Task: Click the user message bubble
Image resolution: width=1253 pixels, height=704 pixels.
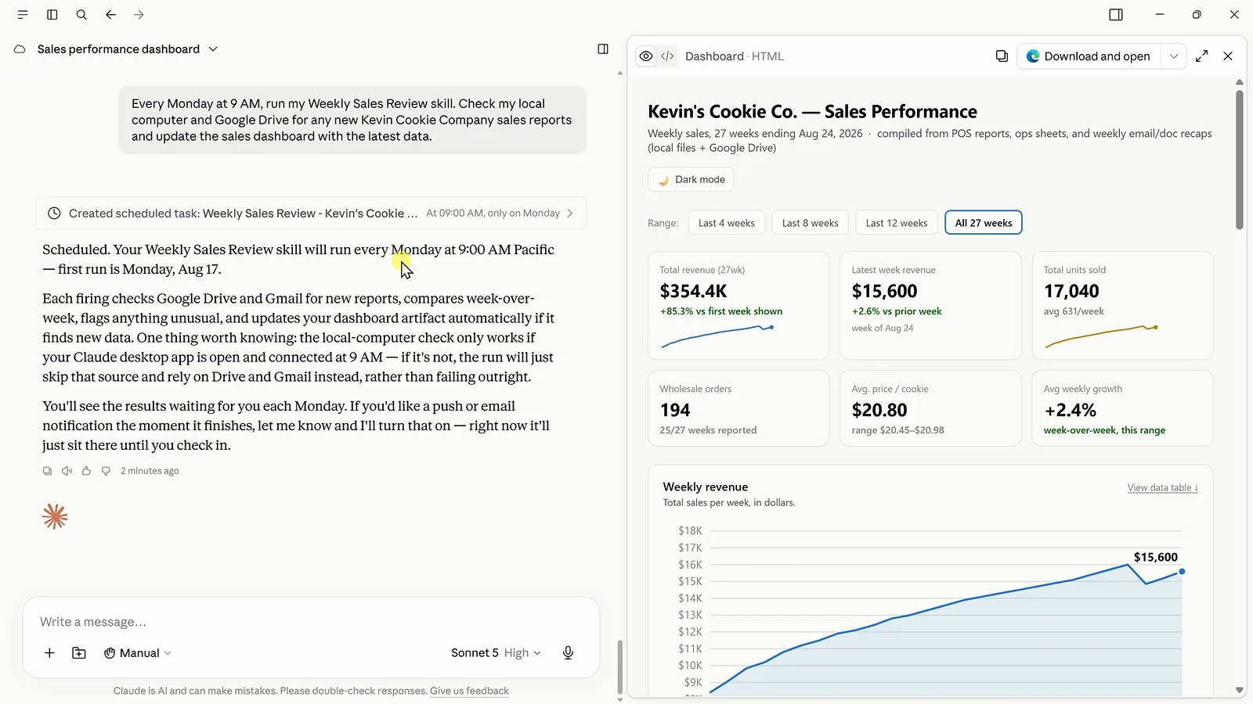Action: coord(352,120)
